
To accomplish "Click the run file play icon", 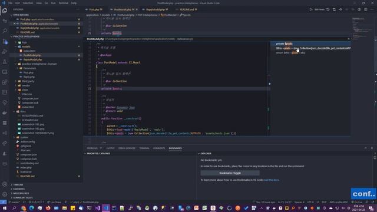I will pyautogui.click(x=311, y=9).
